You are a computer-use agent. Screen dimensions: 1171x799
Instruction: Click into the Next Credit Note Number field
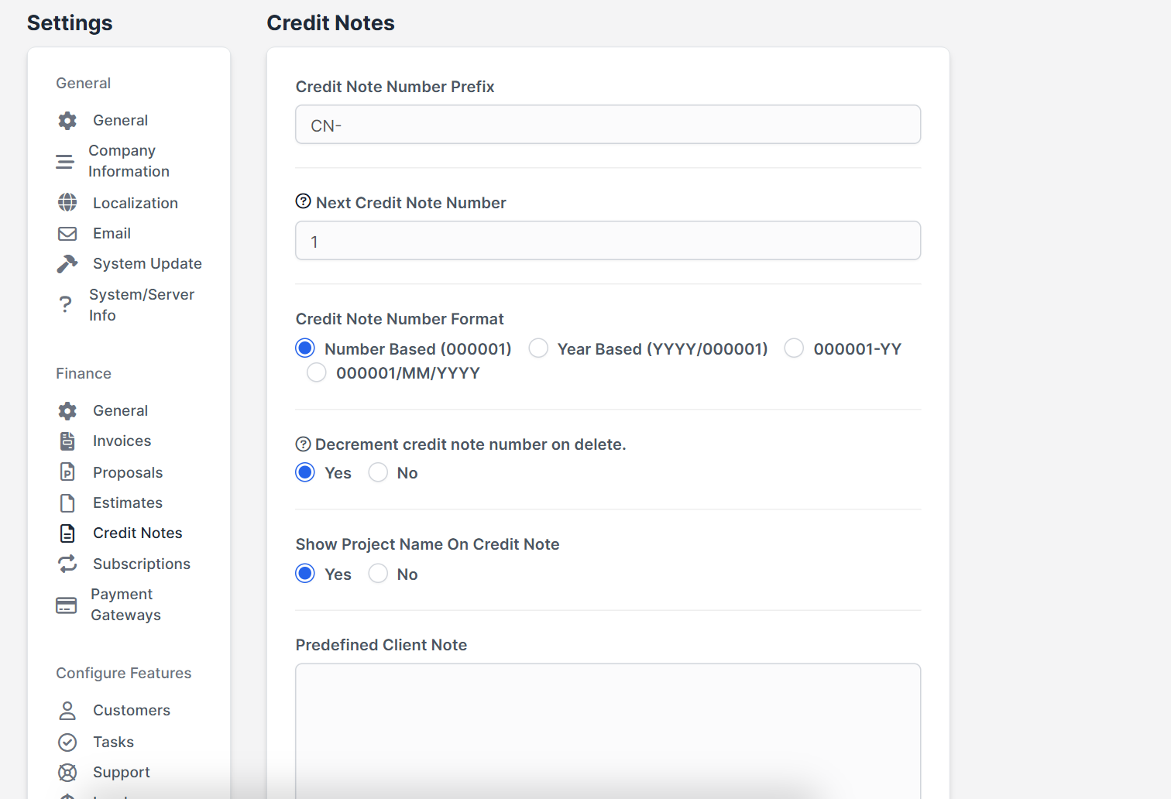(608, 241)
